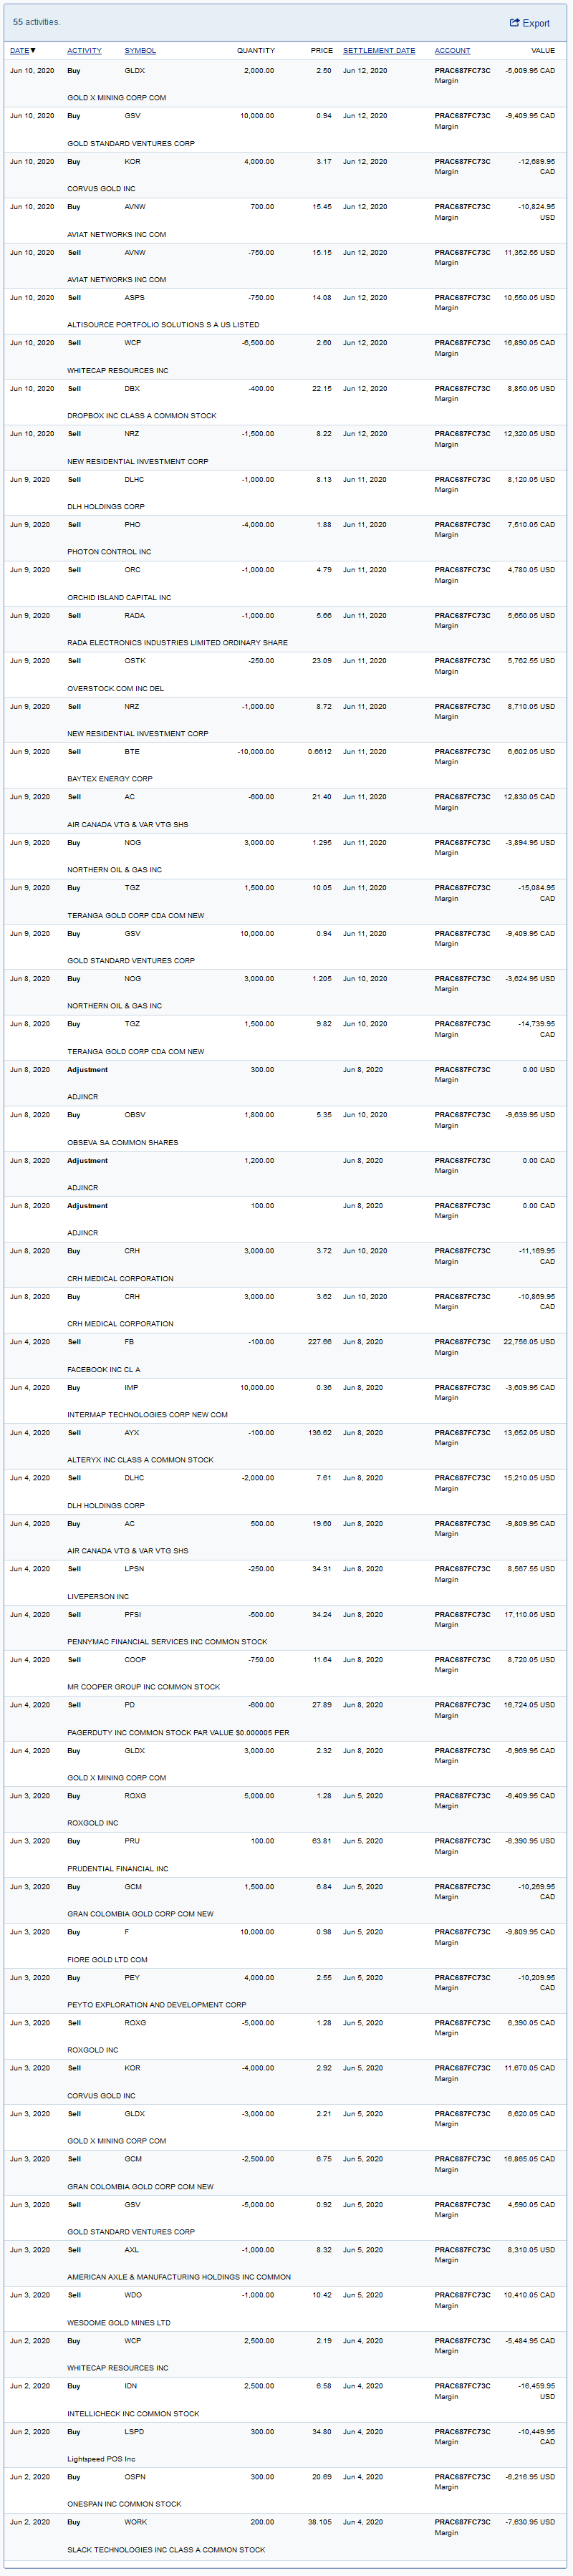This screenshot has height=2576, width=573.
Task: Sort by the Symbol column header
Action: 140,50
